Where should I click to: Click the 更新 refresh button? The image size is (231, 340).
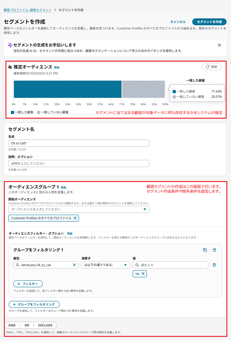(x=212, y=67)
